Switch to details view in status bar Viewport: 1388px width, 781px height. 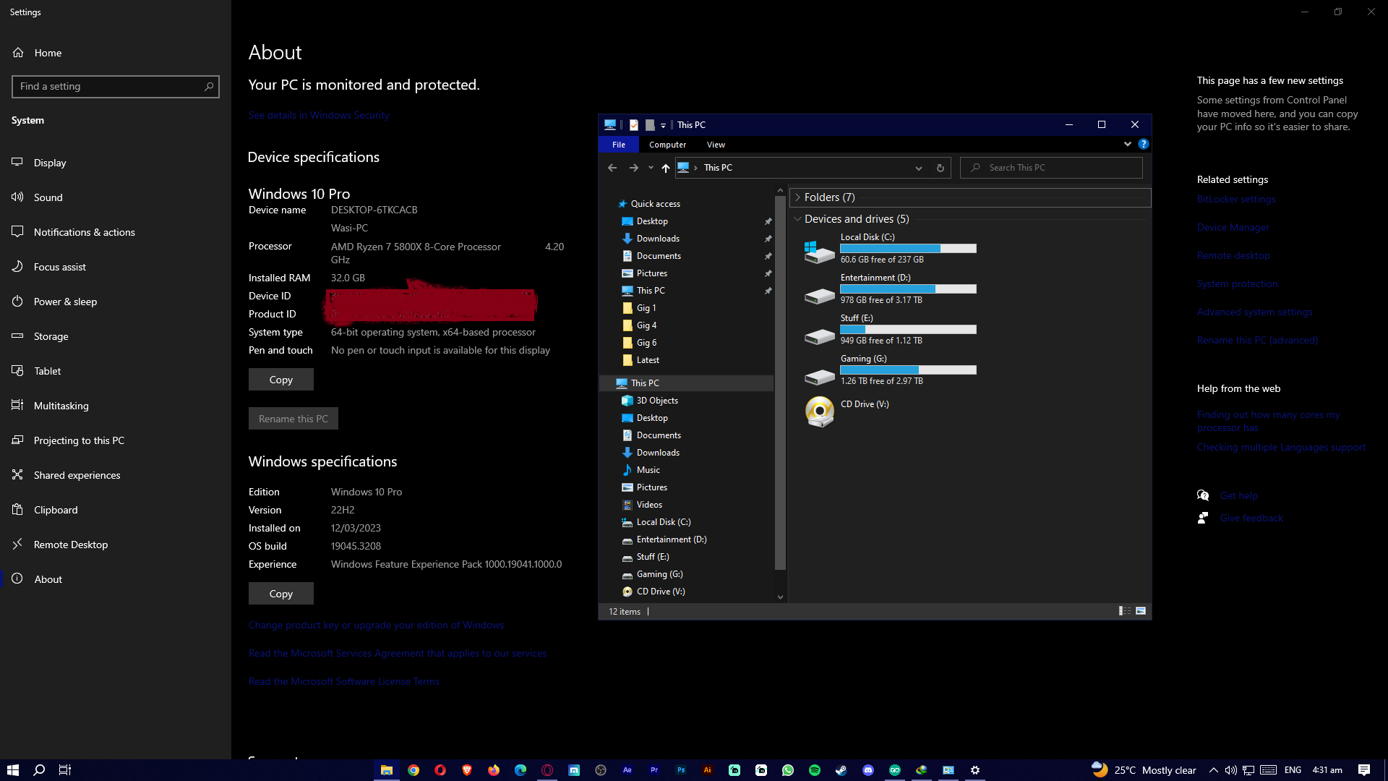coord(1124,611)
